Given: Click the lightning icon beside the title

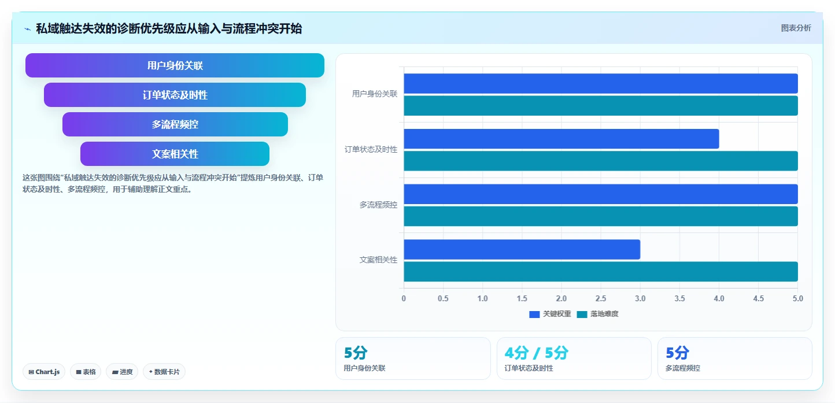Looking at the screenshot, I should click(28, 28).
